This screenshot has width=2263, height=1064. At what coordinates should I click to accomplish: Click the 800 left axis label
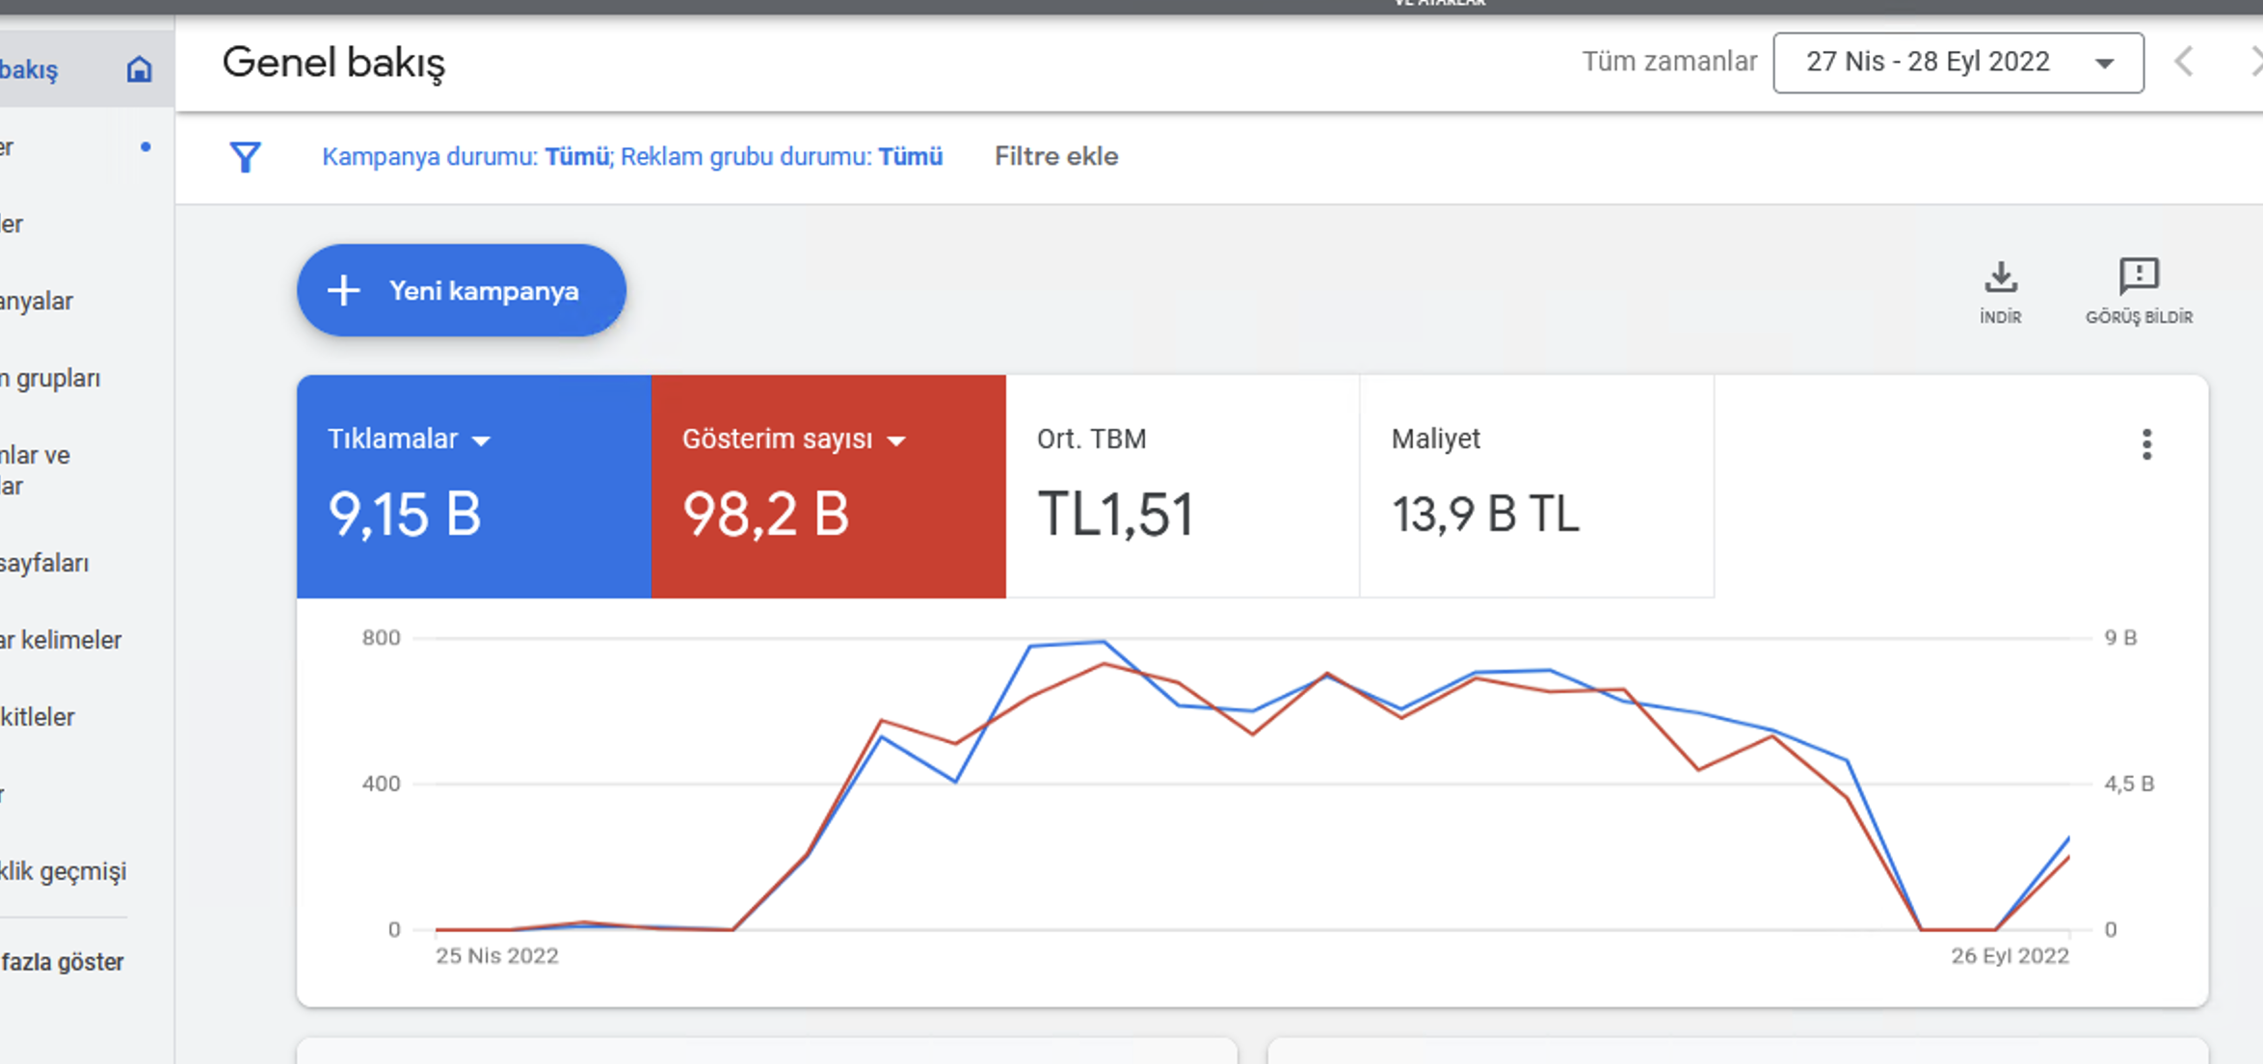pyautogui.click(x=381, y=637)
